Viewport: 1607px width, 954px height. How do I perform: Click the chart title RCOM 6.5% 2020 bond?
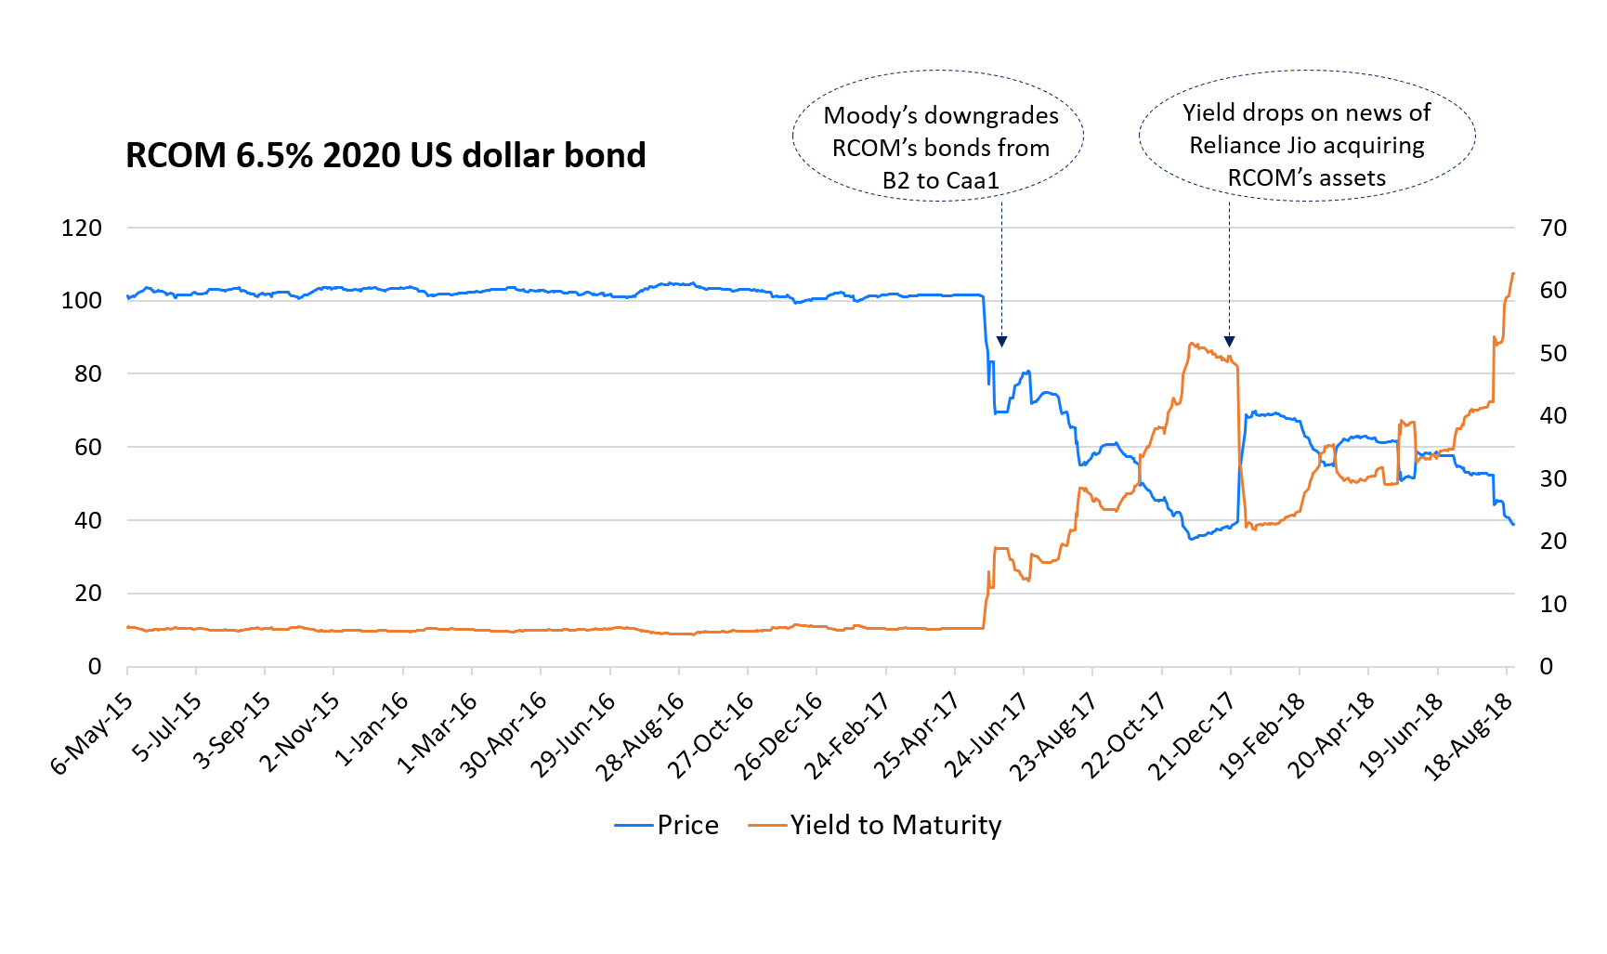pos(385,155)
